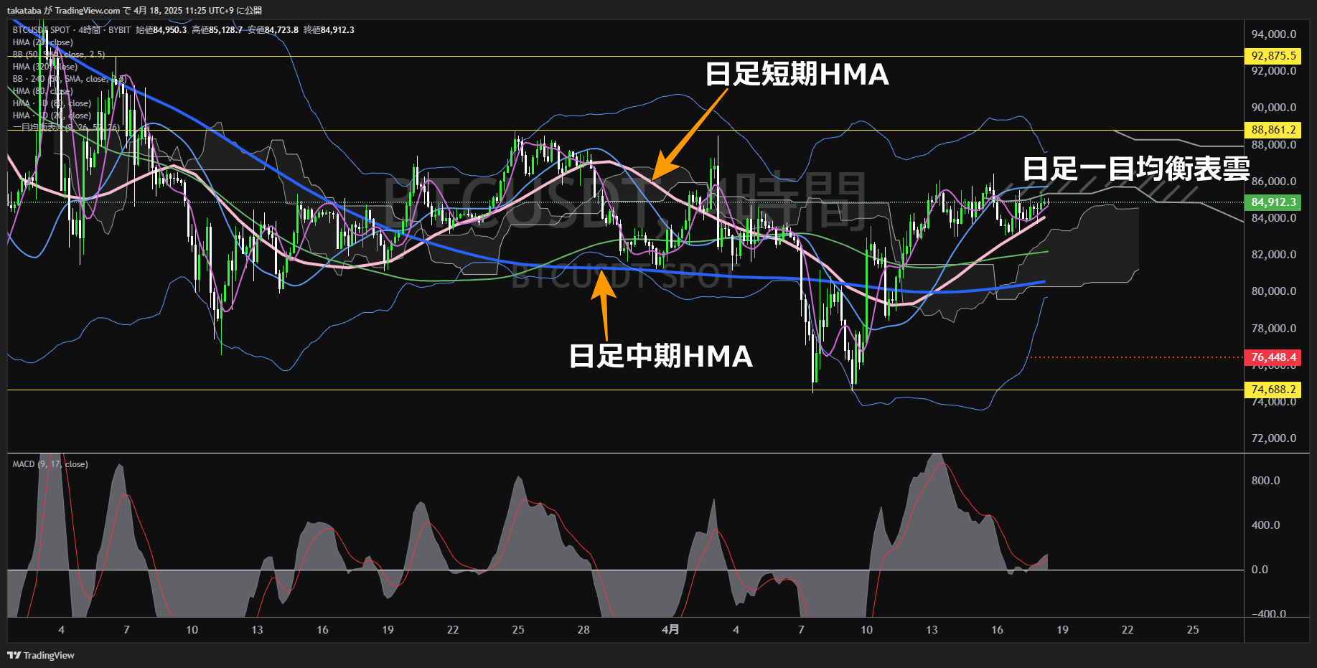Select the HMA (80, close) legend entry
This screenshot has height=668, width=1317.
pos(42,91)
